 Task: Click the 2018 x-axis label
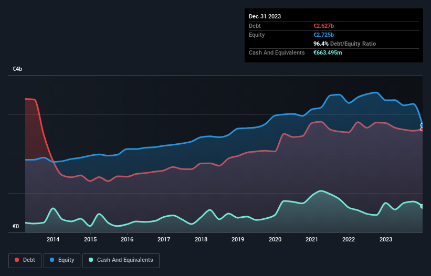(201, 239)
